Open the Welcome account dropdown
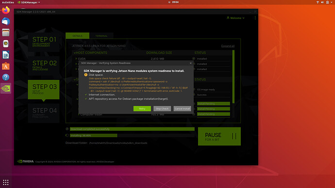Image resolution: width=335 pixels, height=188 pixels. point(235,18)
